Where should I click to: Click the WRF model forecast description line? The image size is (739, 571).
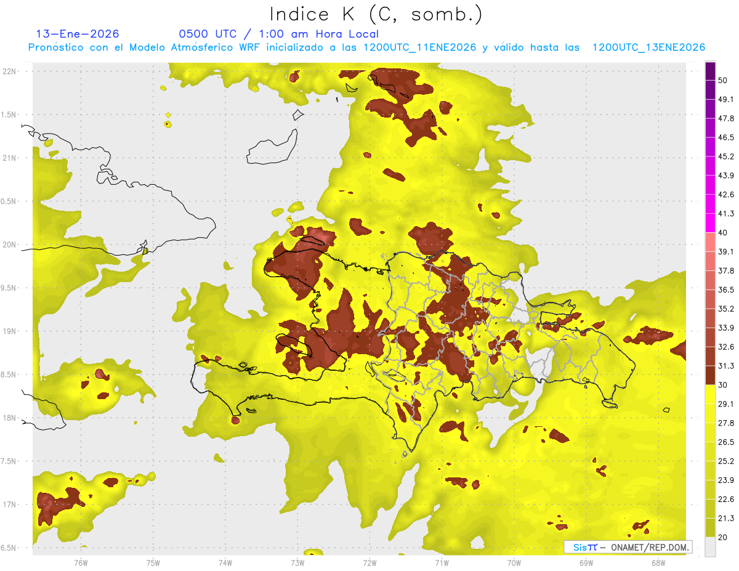click(366, 47)
